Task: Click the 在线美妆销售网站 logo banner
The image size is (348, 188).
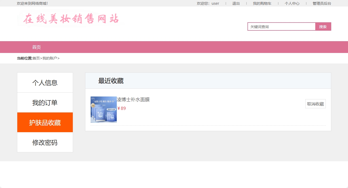Action: pyautogui.click(x=71, y=19)
